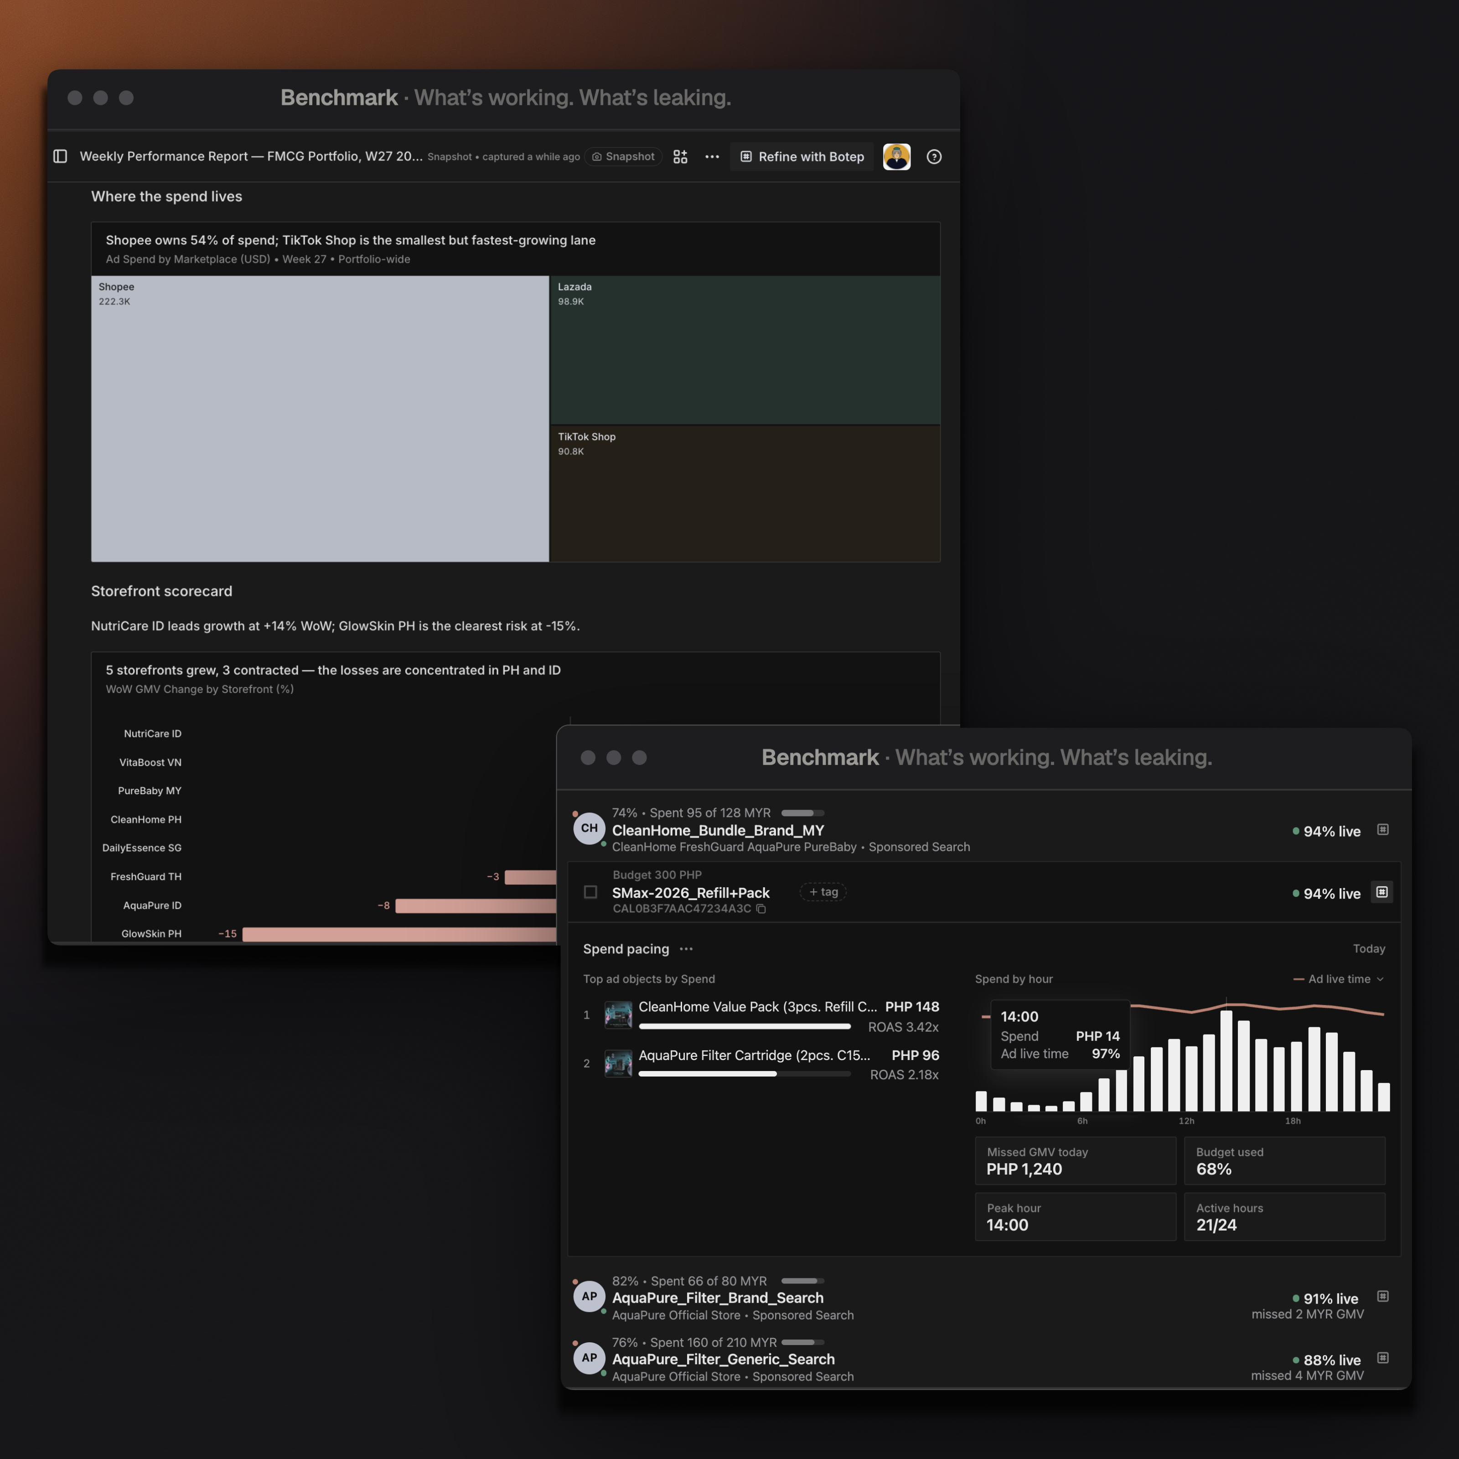Click the 94% live status on CleanHome_Bundle_Brand_MY
Viewport: 1459px width, 1459px height.
tap(1326, 831)
